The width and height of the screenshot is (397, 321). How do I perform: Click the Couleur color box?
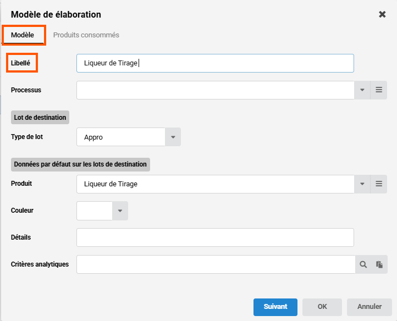coord(95,211)
